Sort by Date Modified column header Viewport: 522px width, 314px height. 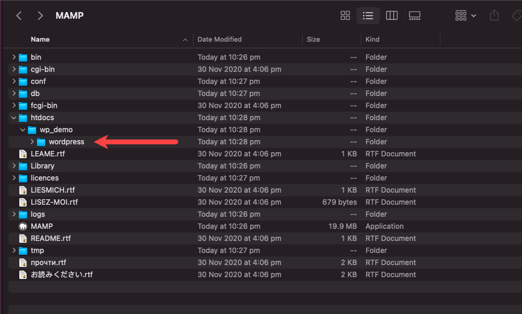[220, 39]
